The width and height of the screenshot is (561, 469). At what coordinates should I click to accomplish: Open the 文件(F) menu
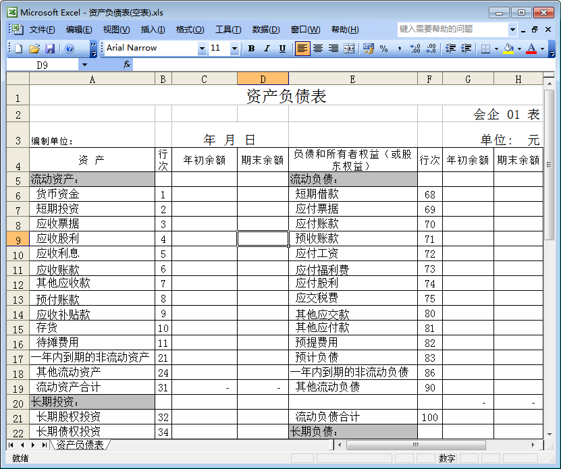point(43,30)
